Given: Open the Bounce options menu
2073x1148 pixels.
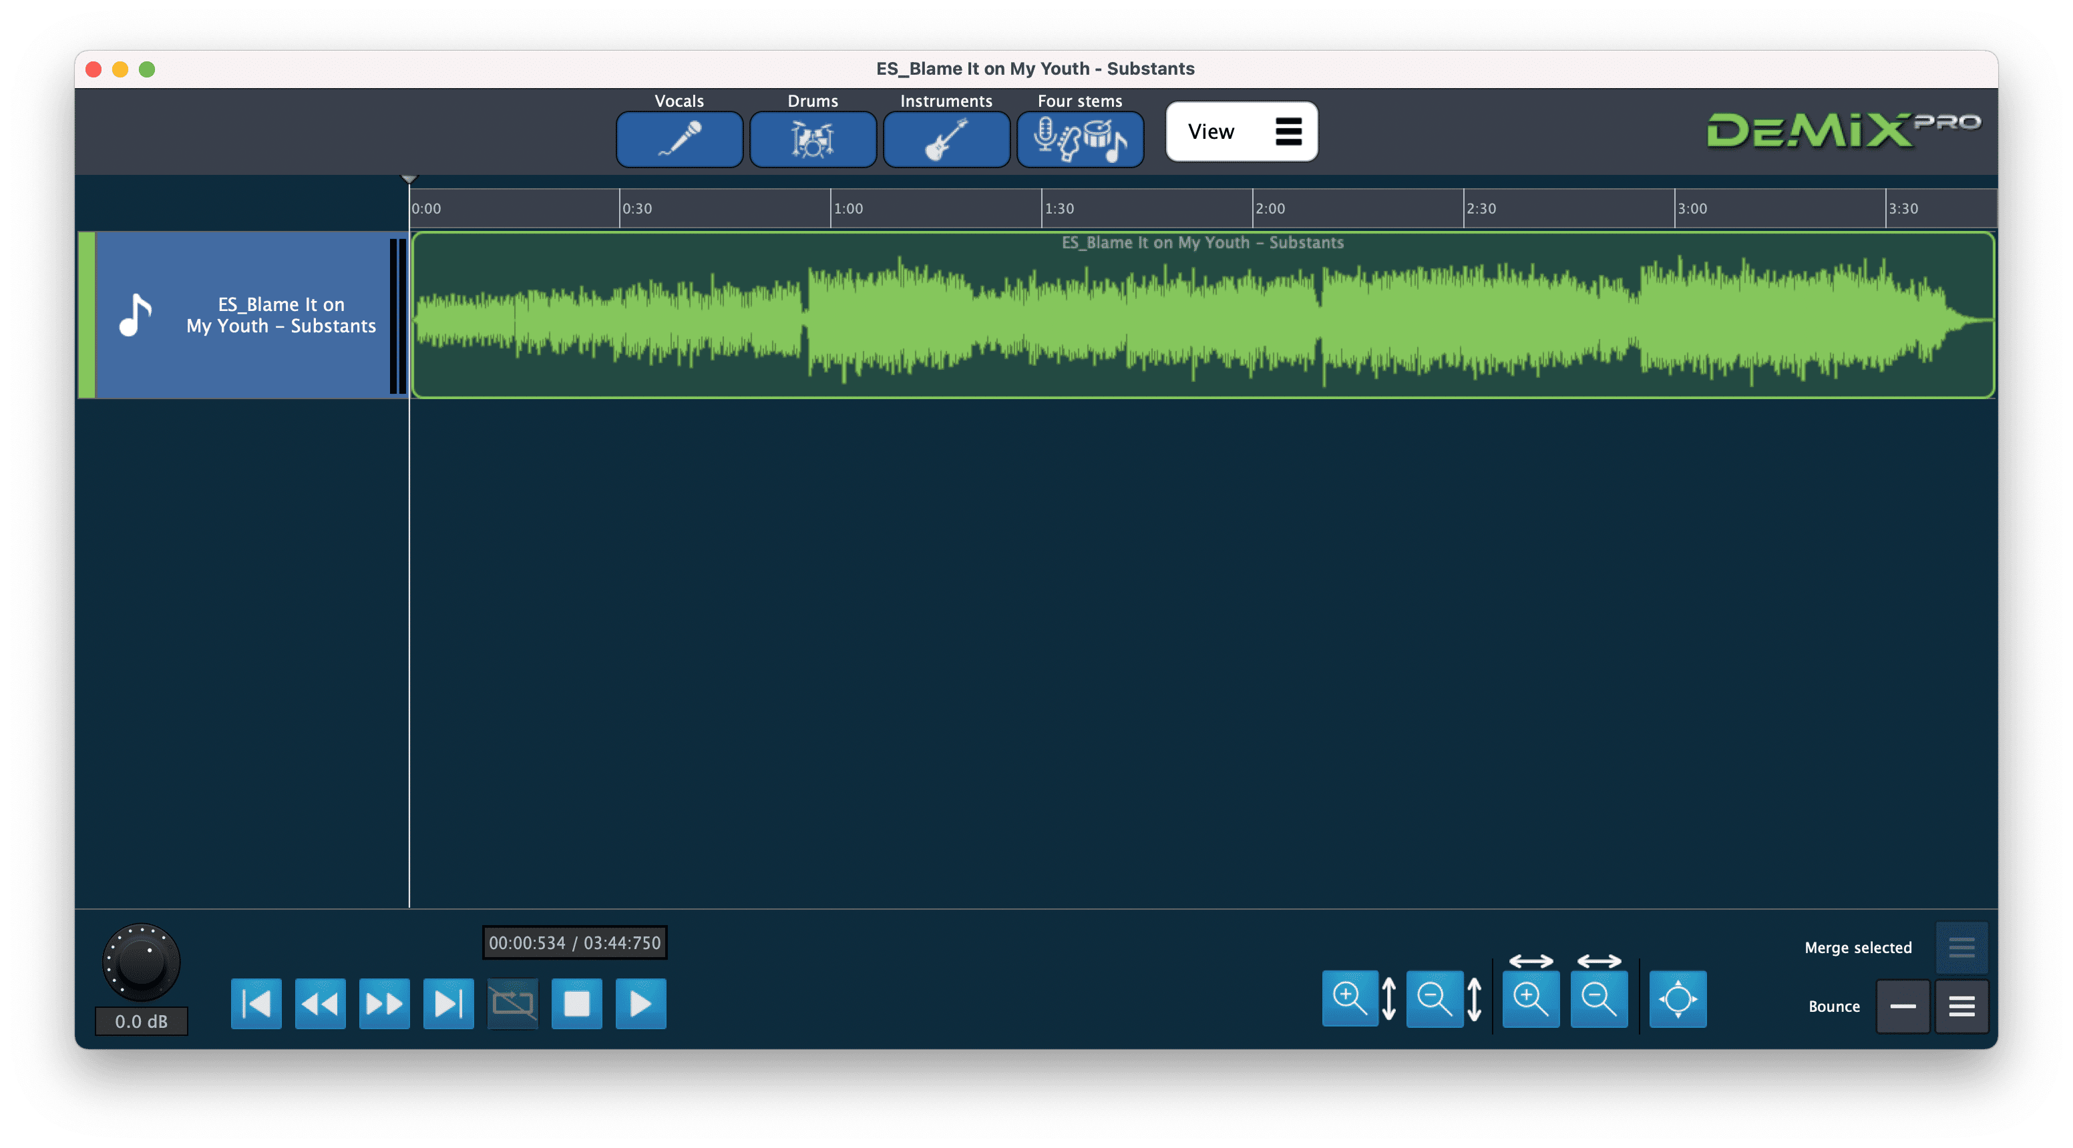Looking at the screenshot, I should coord(1961,1006).
